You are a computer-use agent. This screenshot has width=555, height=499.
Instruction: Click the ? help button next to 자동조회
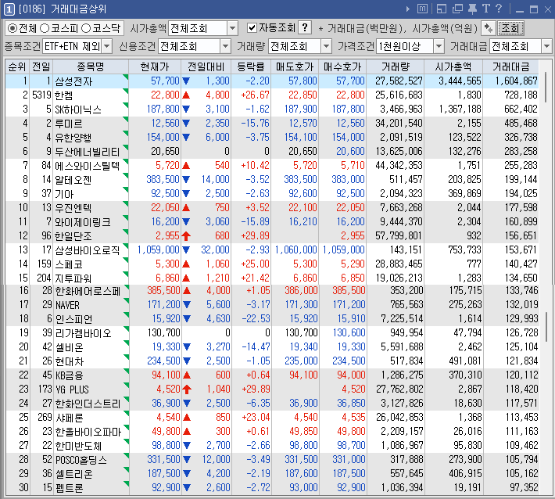[305, 27]
